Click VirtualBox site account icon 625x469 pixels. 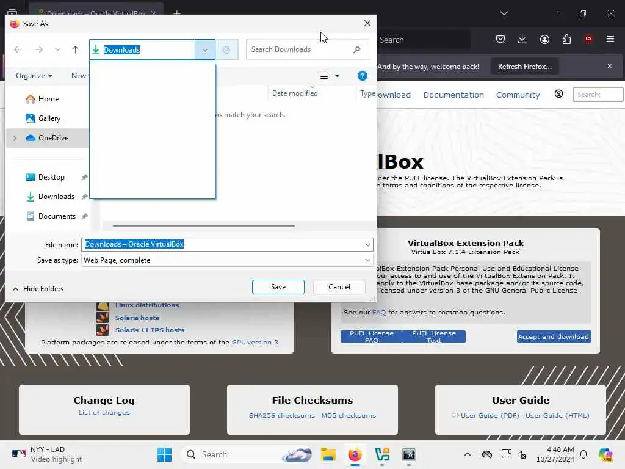[559, 94]
